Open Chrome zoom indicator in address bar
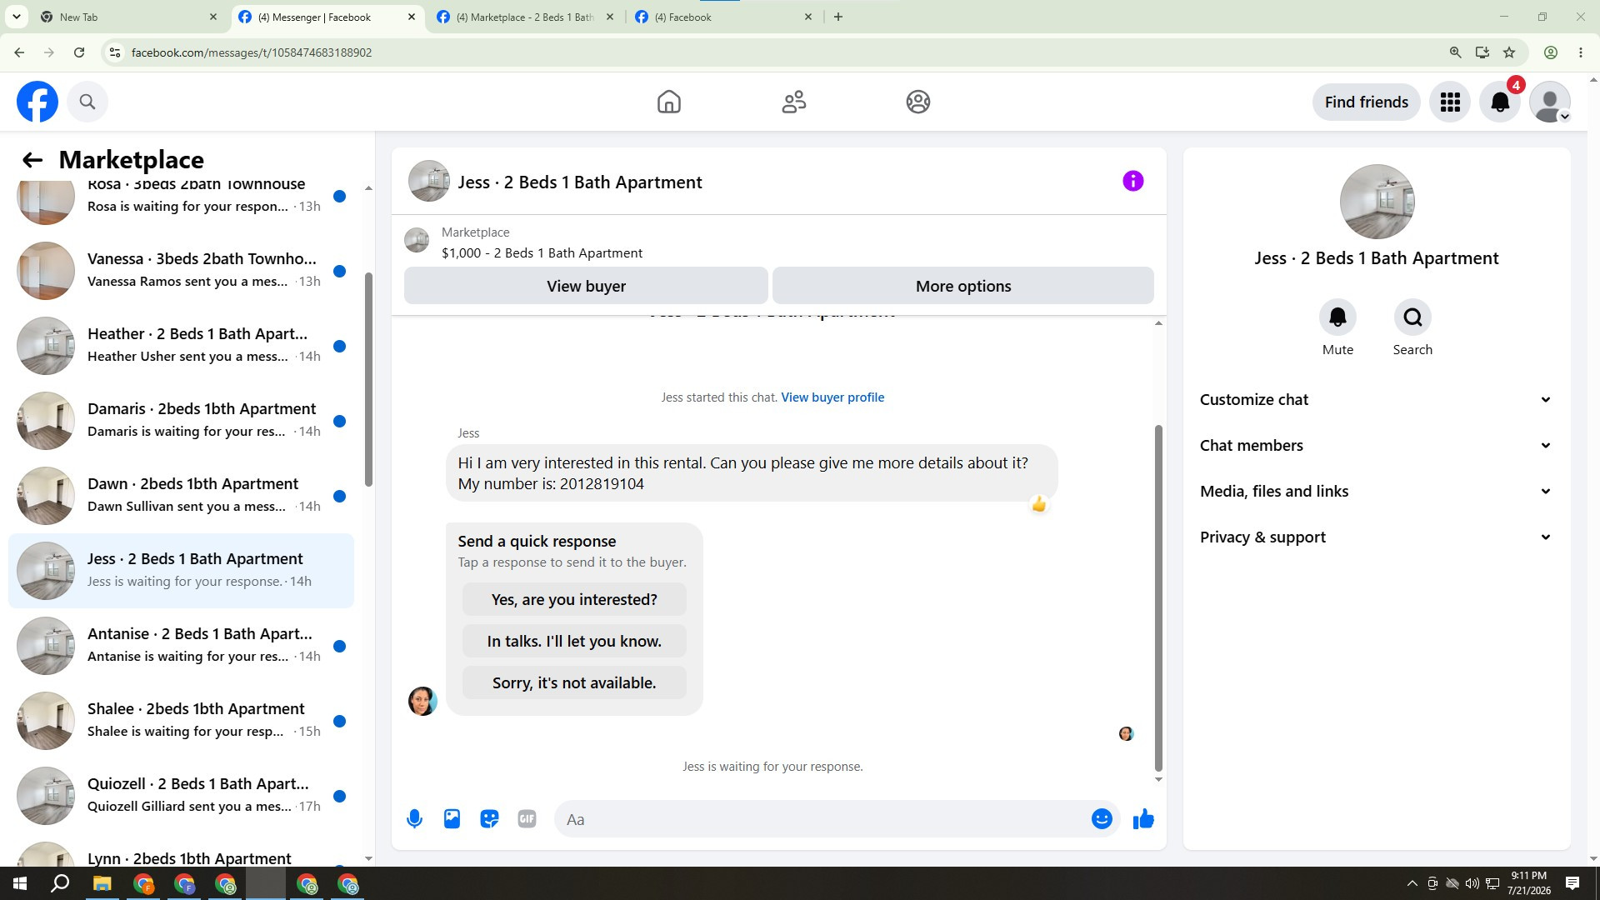1600x900 pixels. 1455,52
